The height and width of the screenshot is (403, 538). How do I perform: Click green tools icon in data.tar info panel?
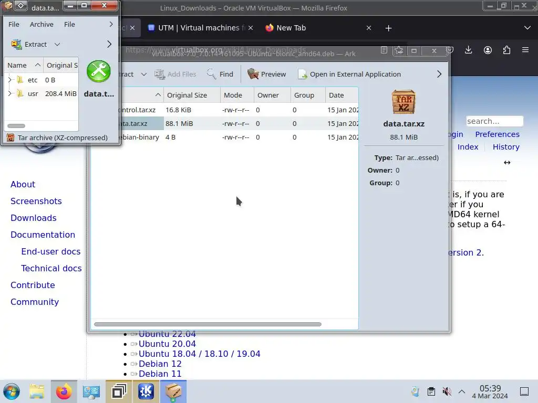pyautogui.click(x=99, y=71)
